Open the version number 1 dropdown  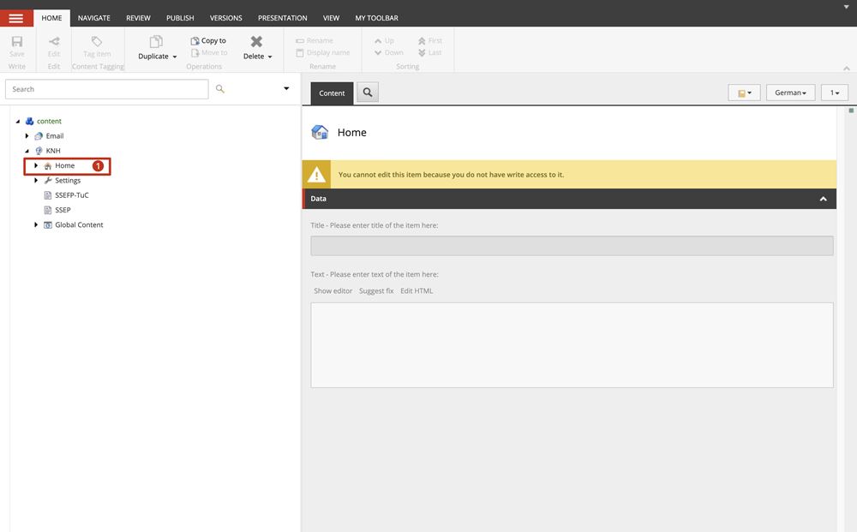pos(834,93)
